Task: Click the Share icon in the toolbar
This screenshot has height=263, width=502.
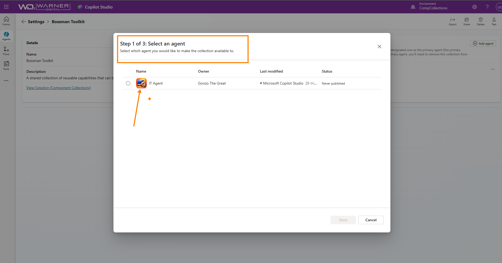Action: (x=467, y=21)
